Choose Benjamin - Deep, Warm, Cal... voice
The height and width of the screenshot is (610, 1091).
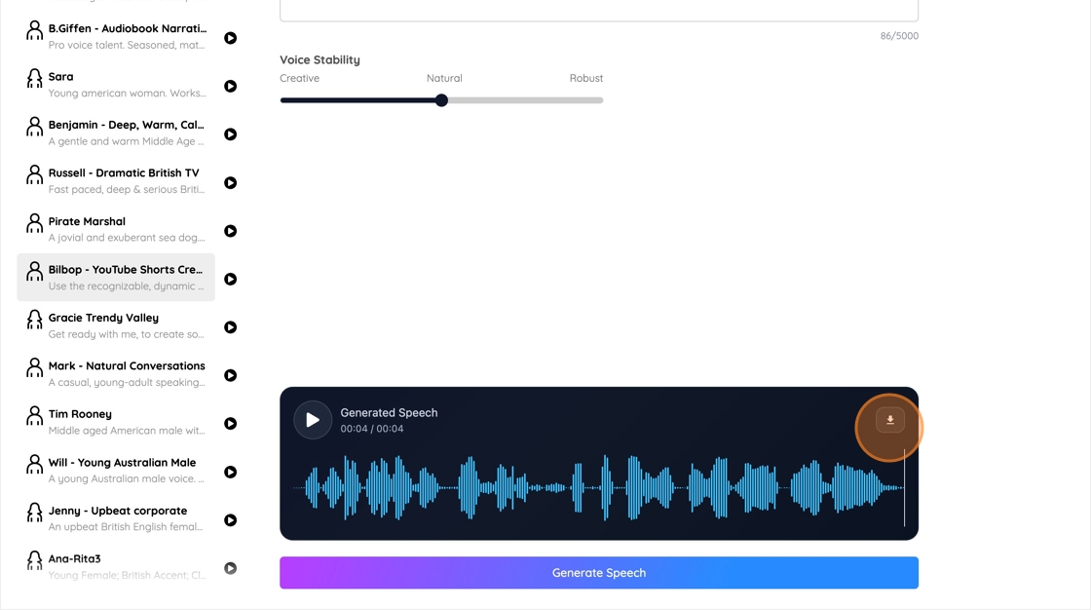[x=126, y=125]
